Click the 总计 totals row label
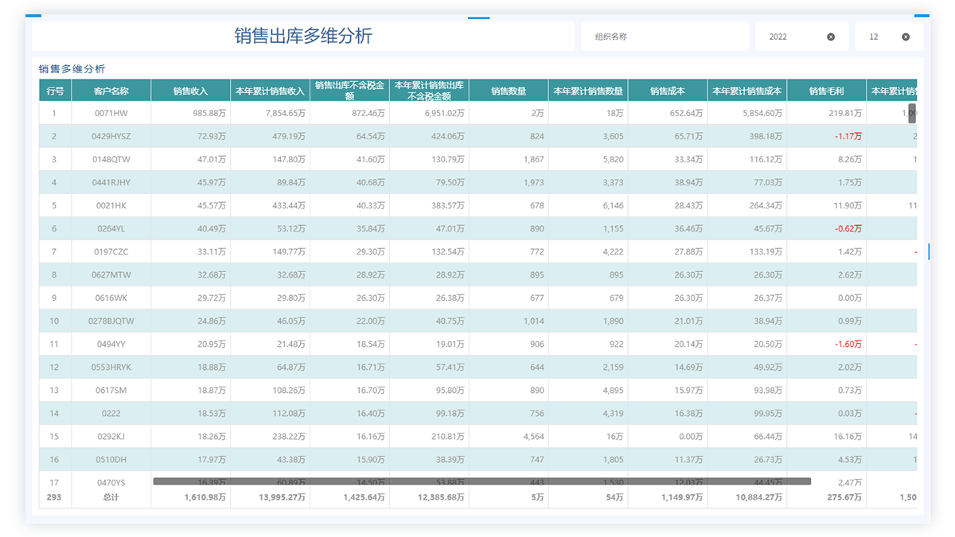 click(x=111, y=497)
